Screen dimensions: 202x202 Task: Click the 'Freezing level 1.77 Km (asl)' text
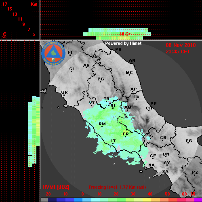[117, 187]
